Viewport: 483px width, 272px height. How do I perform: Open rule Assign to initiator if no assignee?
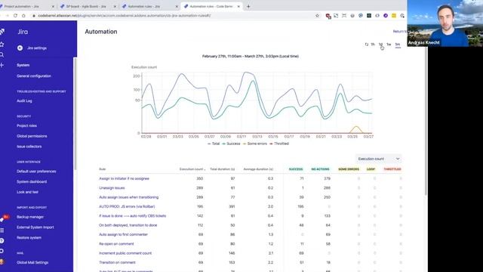pyautogui.click(x=124, y=178)
